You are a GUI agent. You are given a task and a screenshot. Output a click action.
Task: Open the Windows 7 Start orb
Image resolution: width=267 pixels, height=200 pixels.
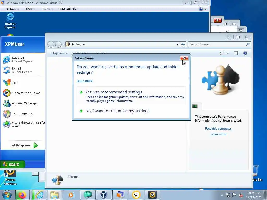point(7,195)
